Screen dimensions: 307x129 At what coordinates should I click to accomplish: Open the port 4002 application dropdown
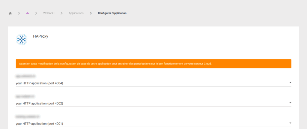coord(153,104)
